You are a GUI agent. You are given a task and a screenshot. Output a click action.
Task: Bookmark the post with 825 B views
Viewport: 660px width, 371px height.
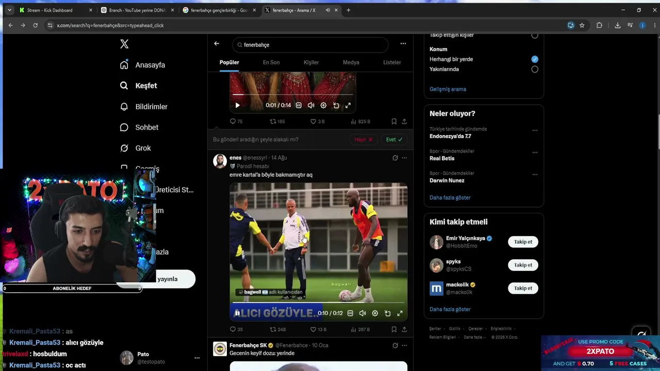tap(394, 122)
